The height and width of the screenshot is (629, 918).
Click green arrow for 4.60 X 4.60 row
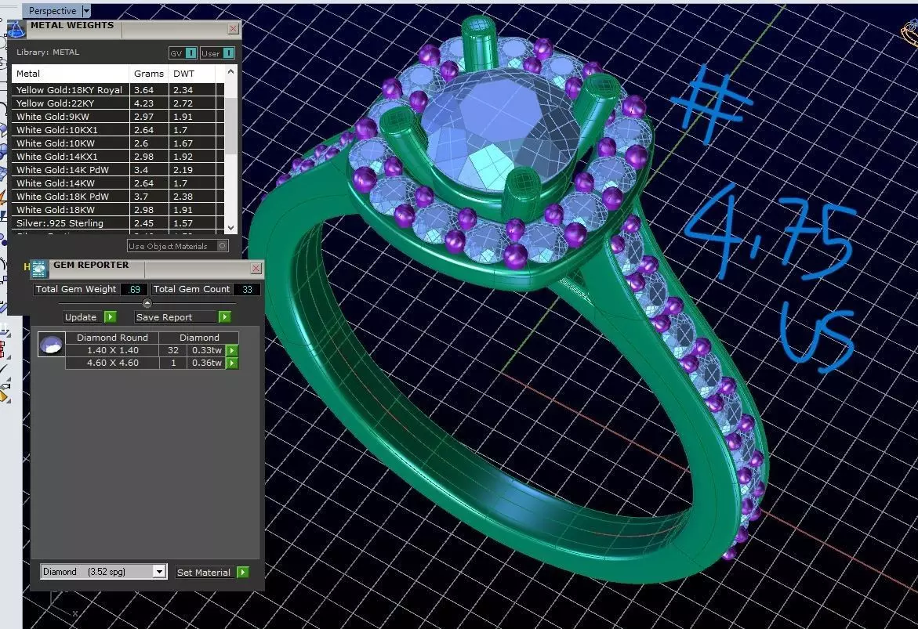coord(232,363)
